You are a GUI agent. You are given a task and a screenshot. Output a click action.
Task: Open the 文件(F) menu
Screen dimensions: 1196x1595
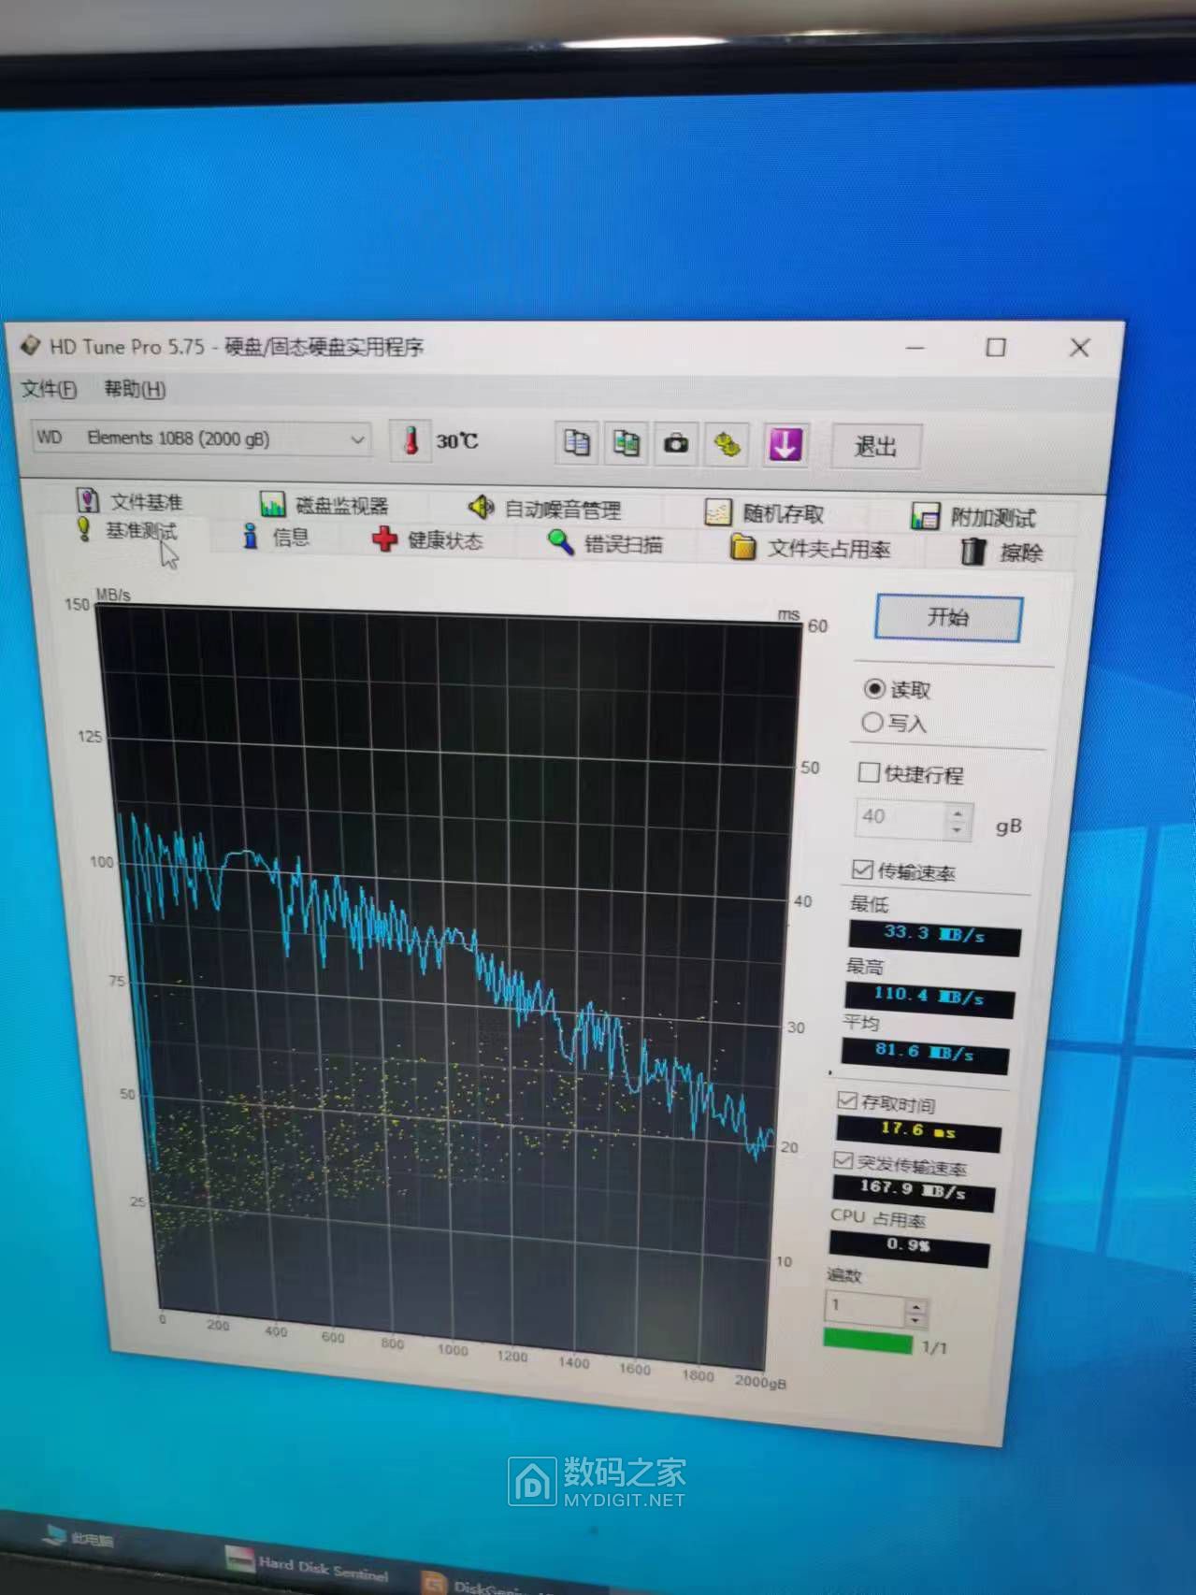coord(49,388)
